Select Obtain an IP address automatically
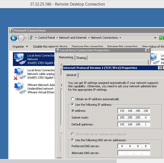The width and height of the screenshot is (164, 163). coord(73,99)
